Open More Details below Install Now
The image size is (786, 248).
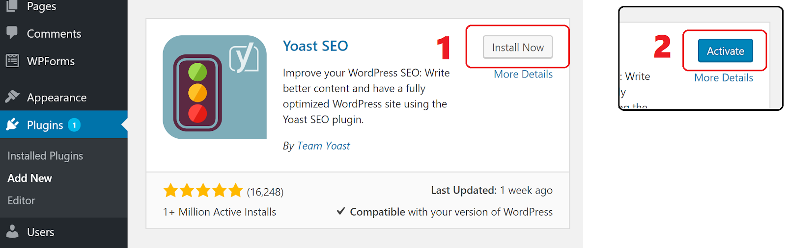click(x=523, y=74)
